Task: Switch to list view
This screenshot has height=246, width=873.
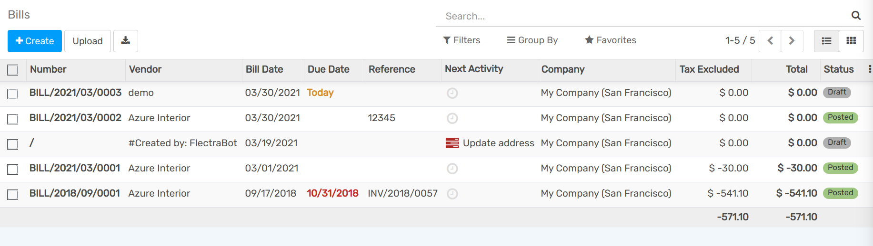Action: [826, 41]
